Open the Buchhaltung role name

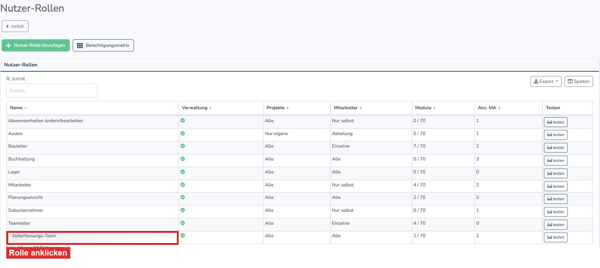(21, 159)
